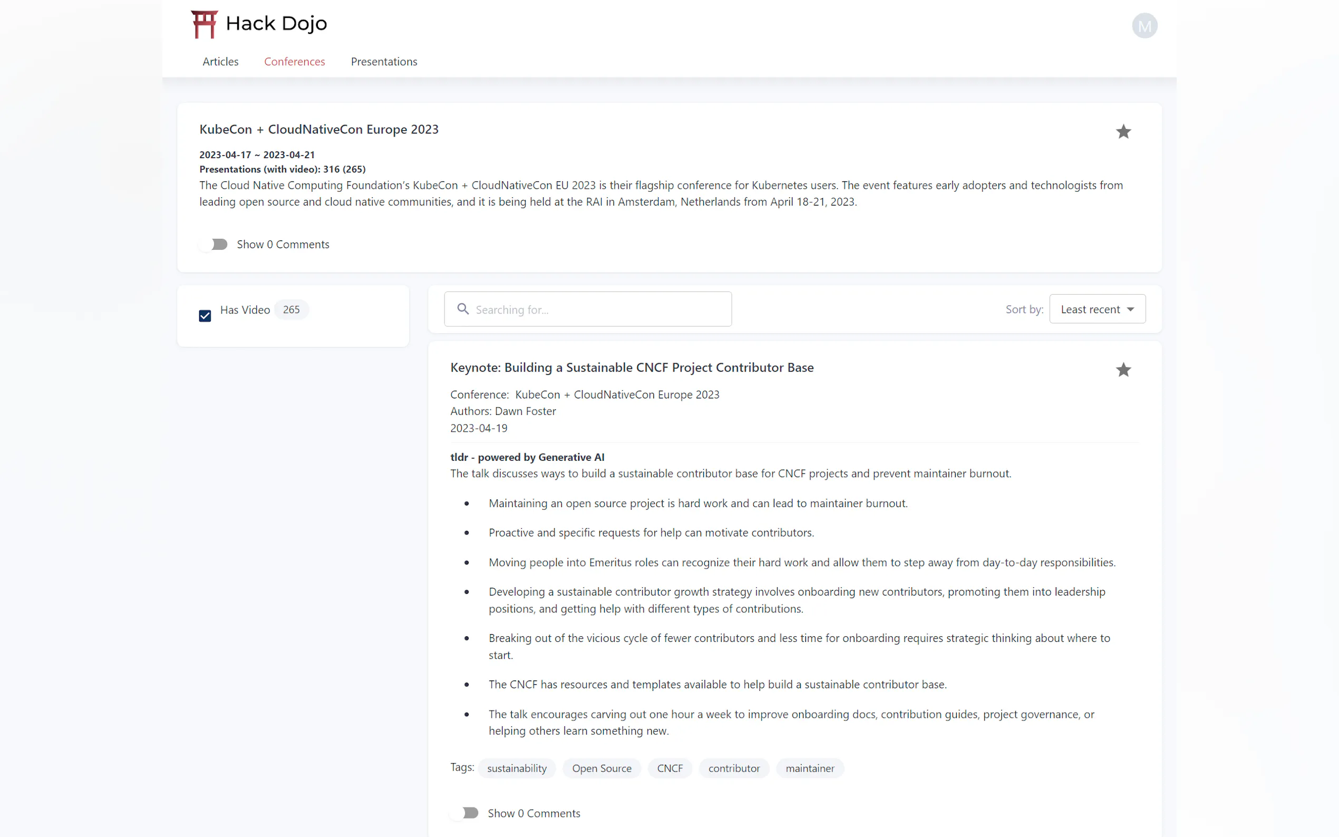The width and height of the screenshot is (1339, 837).
Task: Click the sustainability tag
Action: (517, 768)
